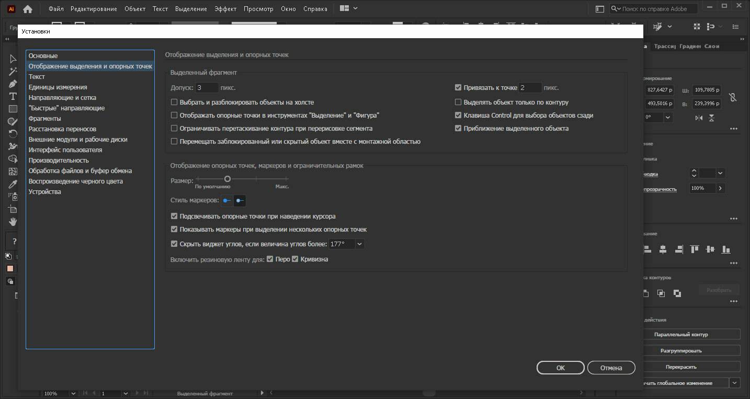Open the rotation angle dropdown in Properties

(668, 118)
